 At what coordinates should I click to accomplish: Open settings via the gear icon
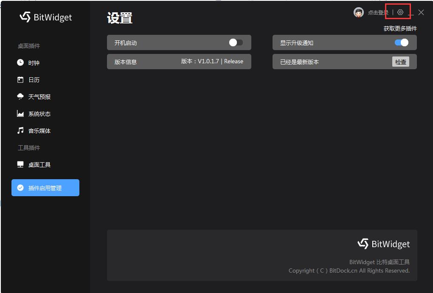(x=400, y=12)
